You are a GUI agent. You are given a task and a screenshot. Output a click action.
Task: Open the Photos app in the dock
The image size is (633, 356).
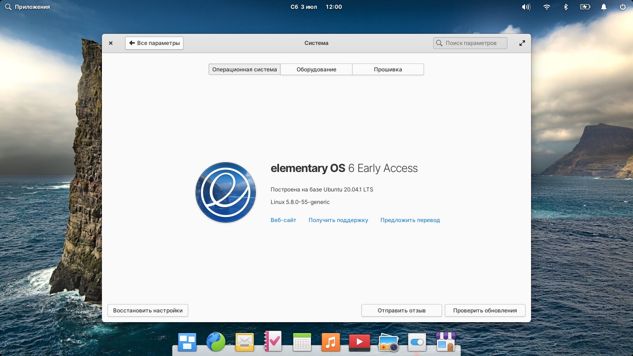click(388, 343)
